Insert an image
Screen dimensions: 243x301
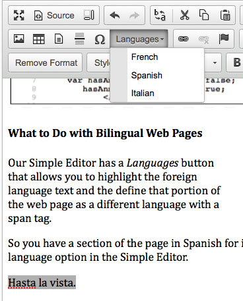[x=19, y=39]
